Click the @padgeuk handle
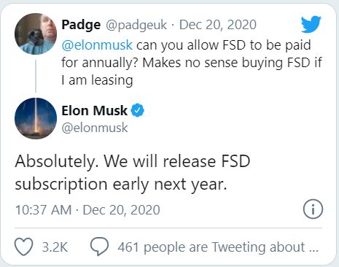 (x=136, y=25)
